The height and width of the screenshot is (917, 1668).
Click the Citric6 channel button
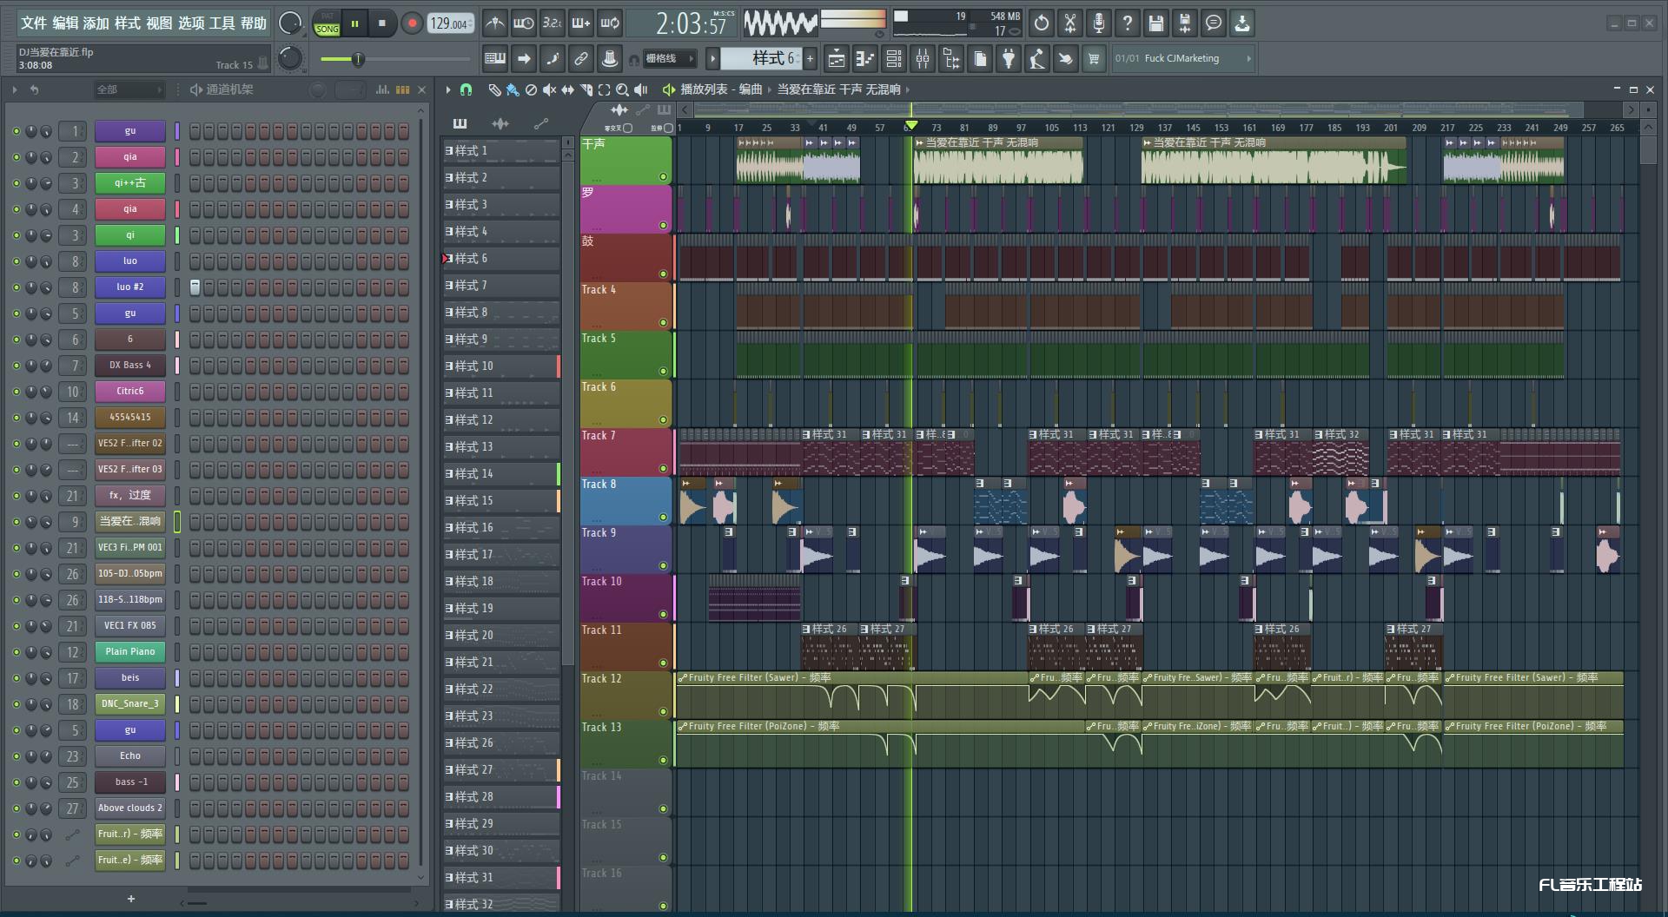130,392
